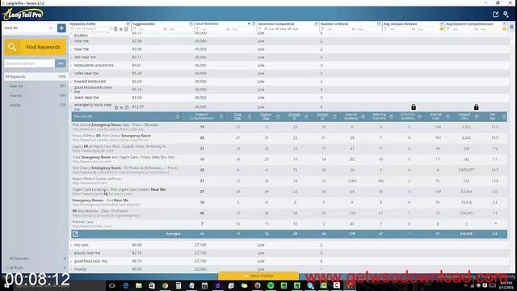Screen dimensions: 517x291
Task: Open Windows Store from taskbar
Action: click(152, 285)
